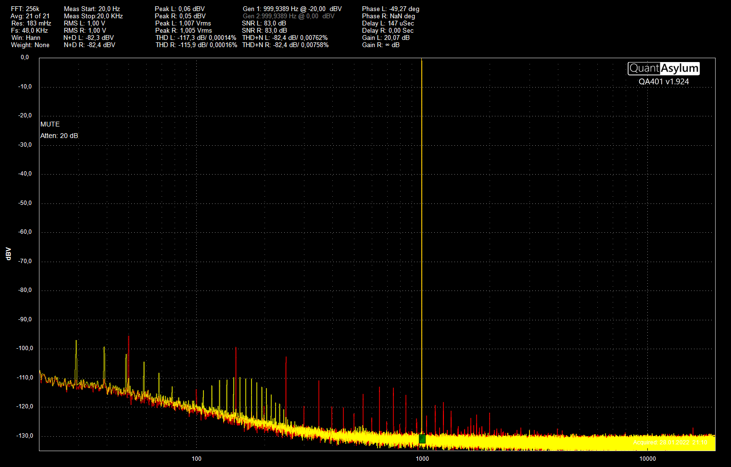This screenshot has height=467, width=731.
Task: Click the dimmed Gen 2 generator text
Action: click(289, 16)
